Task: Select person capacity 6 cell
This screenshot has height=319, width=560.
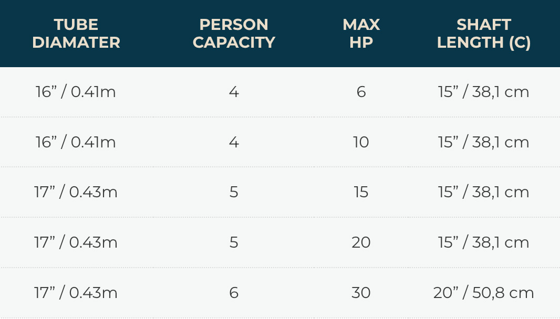Action: coord(234,292)
